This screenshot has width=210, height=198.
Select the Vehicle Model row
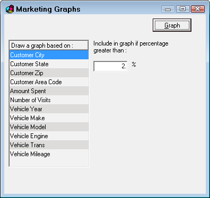[49, 127]
